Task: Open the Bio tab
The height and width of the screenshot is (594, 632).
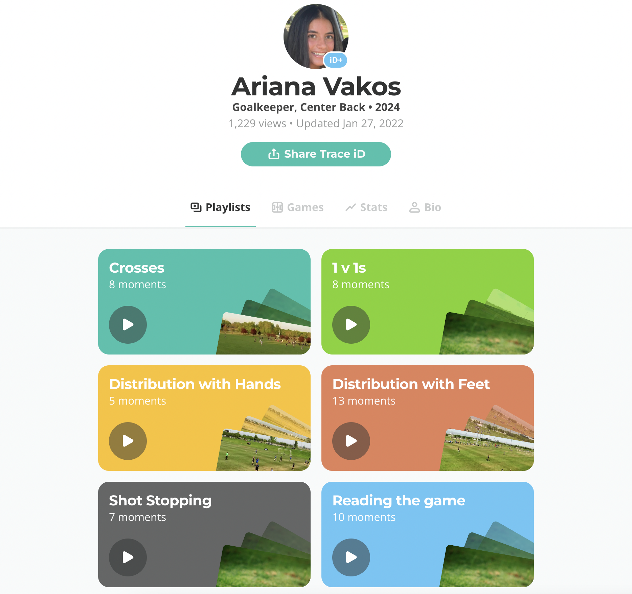Action: tap(425, 207)
